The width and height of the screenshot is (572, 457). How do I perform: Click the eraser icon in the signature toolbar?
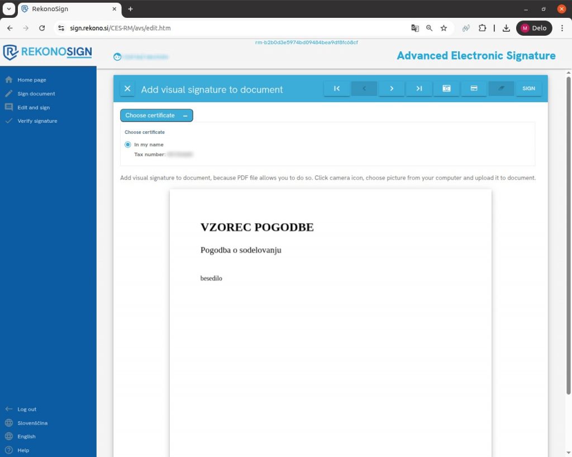click(x=501, y=89)
